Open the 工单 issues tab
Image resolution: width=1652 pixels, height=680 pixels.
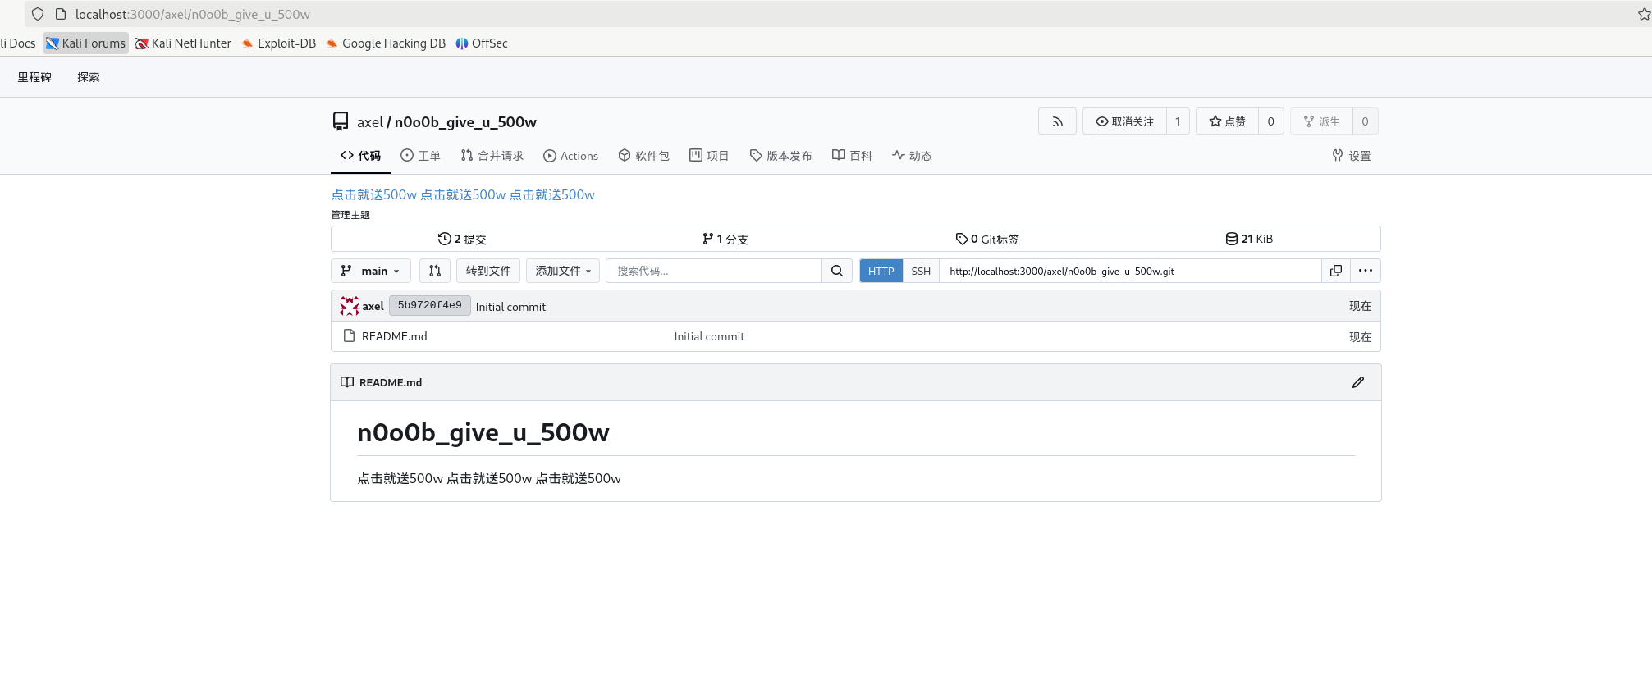(420, 156)
